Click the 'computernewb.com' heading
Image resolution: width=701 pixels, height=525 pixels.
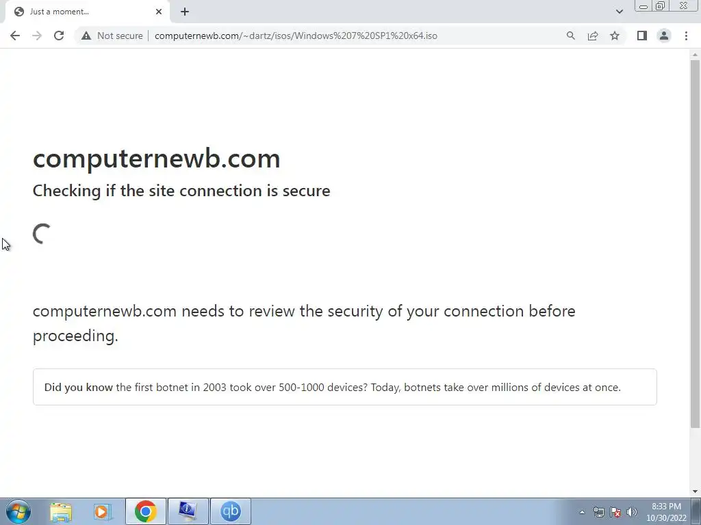(157, 159)
